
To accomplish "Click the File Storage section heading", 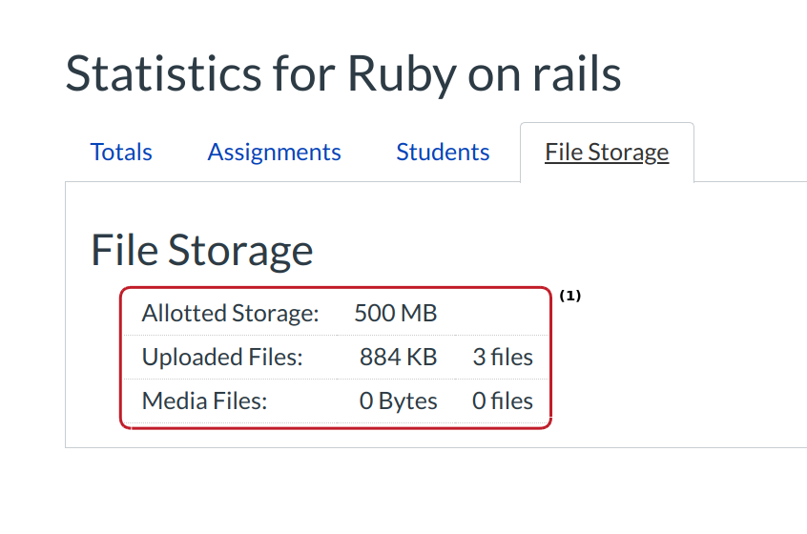I will coord(201,250).
